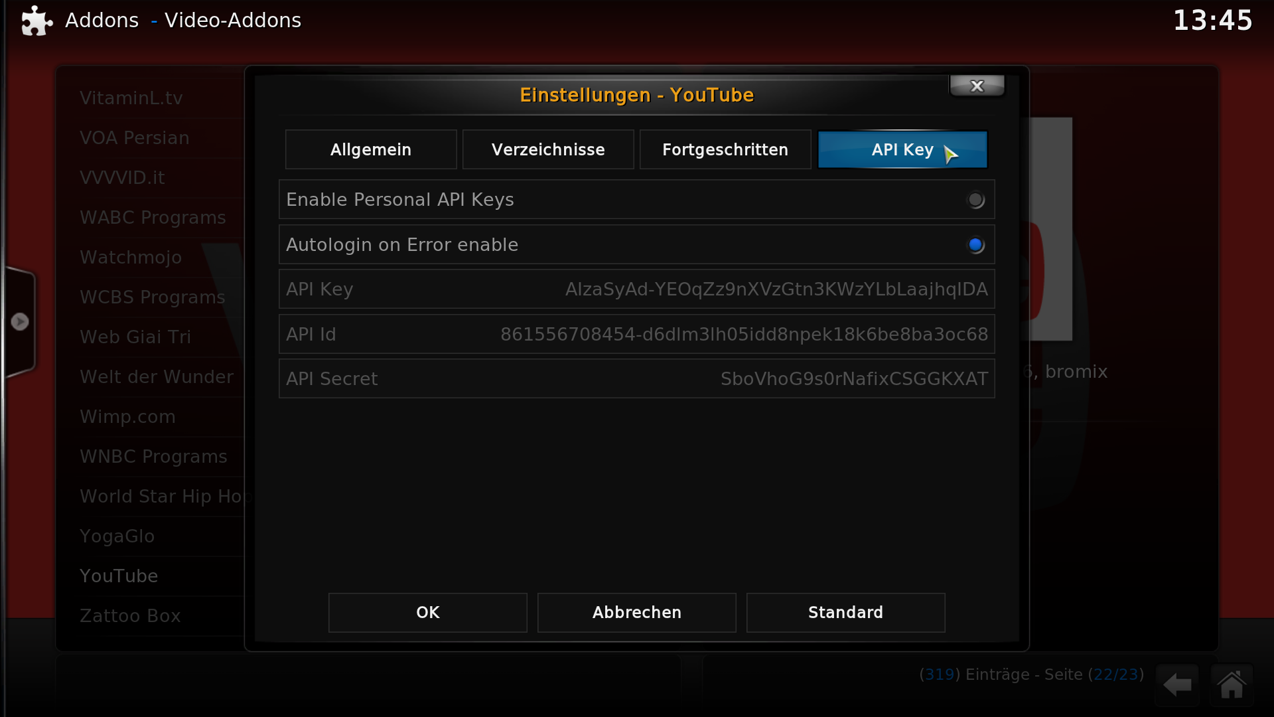Click the Abbrechen button
The height and width of the screenshot is (717, 1274).
click(x=637, y=612)
